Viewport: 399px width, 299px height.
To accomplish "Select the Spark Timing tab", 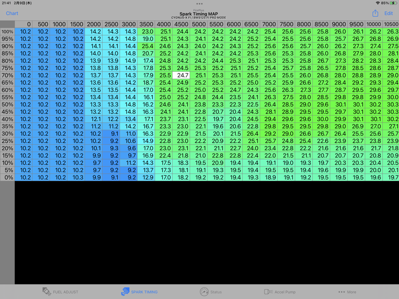I will click(139, 292).
